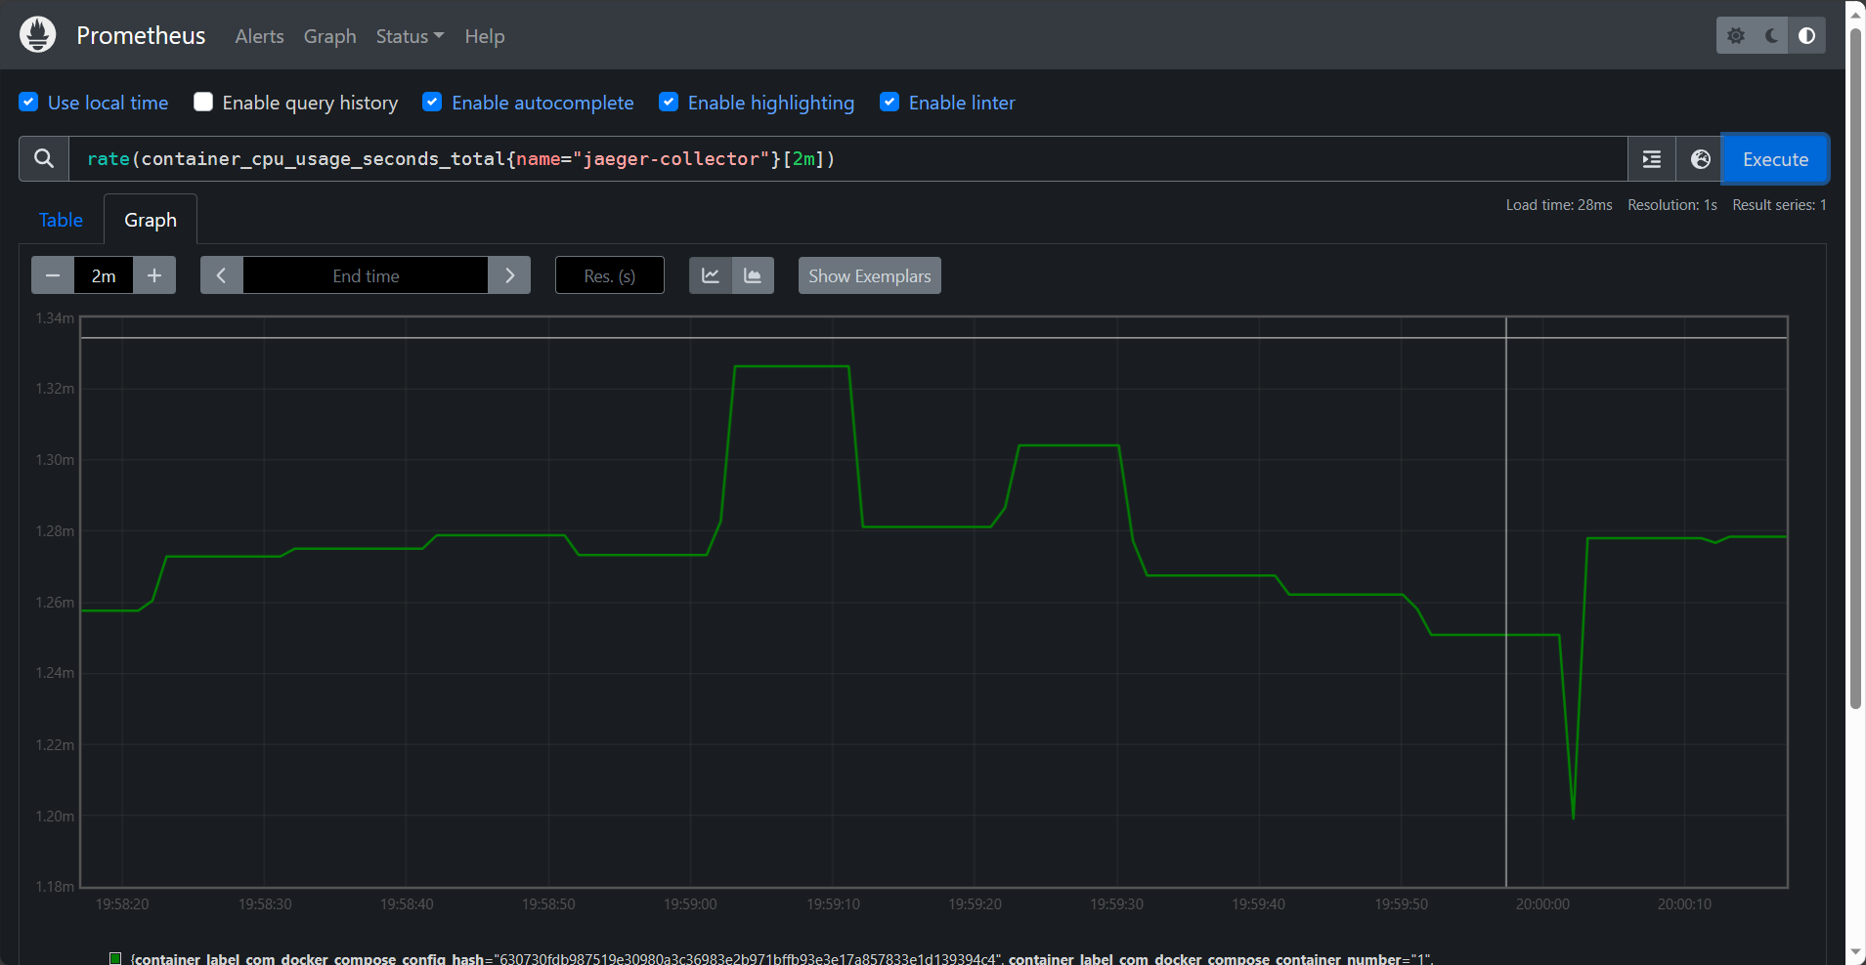Move end time backward with left chevron
Image resolution: width=1866 pixels, height=965 pixels.
coord(222,275)
